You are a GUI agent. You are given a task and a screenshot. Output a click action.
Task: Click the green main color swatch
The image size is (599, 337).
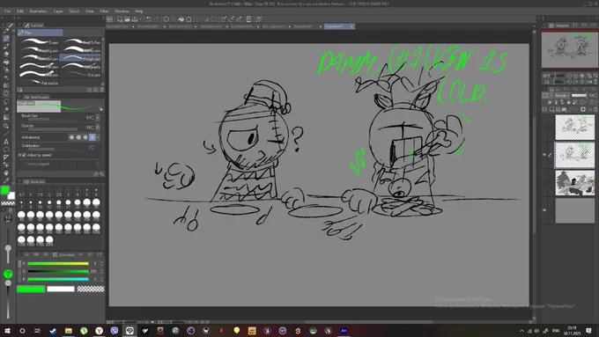click(x=5, y=190)
